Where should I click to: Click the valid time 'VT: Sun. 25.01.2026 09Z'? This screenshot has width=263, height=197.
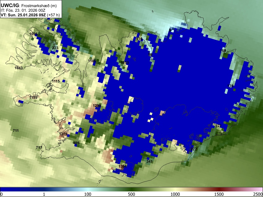coord(23,15)
